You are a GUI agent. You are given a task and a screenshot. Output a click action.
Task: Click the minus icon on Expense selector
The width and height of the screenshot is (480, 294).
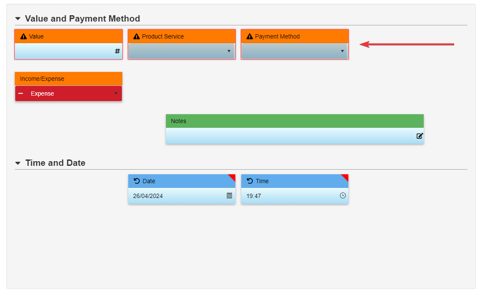click(x=21, y=93)
